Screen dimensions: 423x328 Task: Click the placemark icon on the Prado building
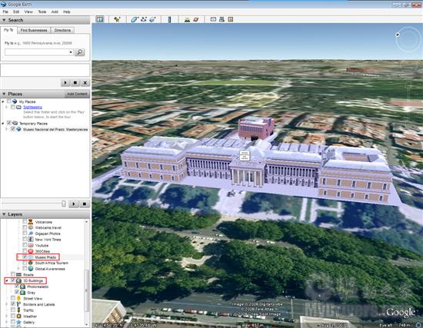(245, 155)
